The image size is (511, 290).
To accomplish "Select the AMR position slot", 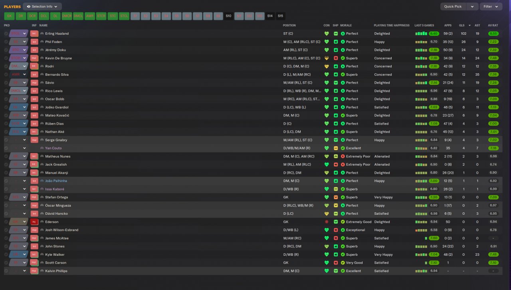I will [90, 16].
